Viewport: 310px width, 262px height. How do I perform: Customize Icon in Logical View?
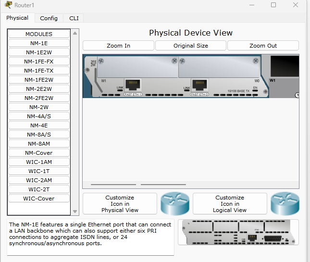(230, 204)
